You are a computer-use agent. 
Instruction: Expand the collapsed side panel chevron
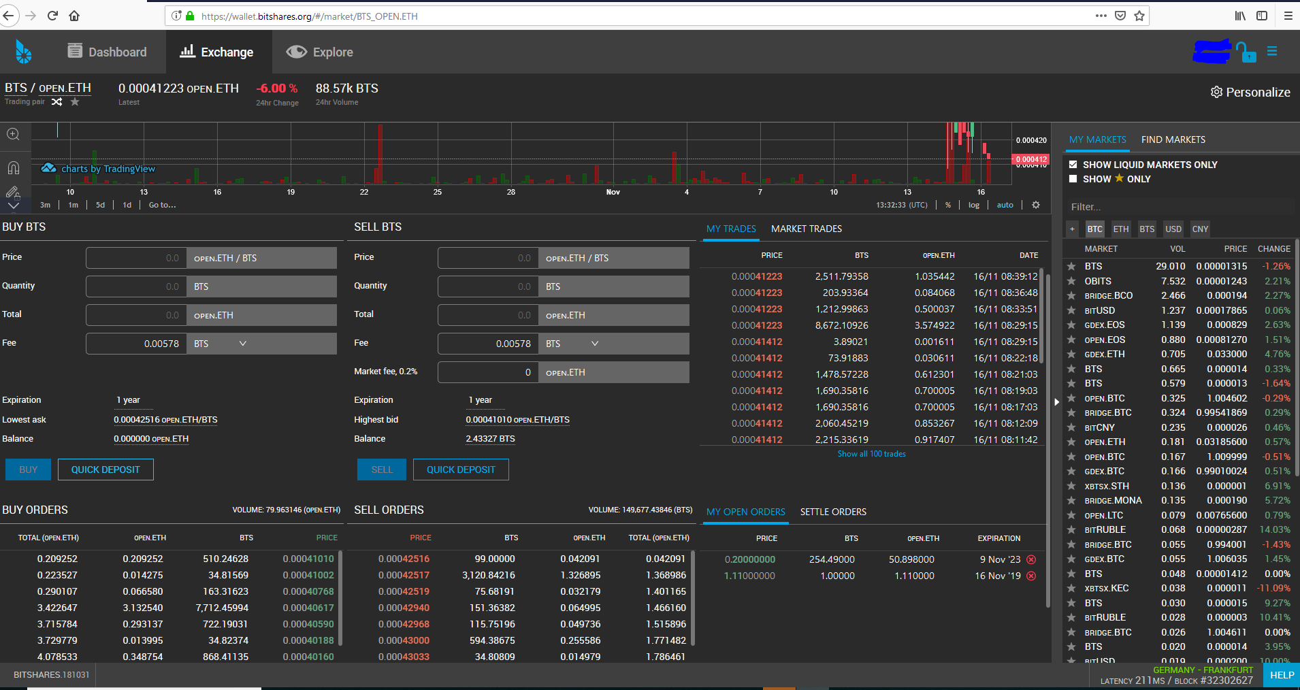coord(1056,402)
